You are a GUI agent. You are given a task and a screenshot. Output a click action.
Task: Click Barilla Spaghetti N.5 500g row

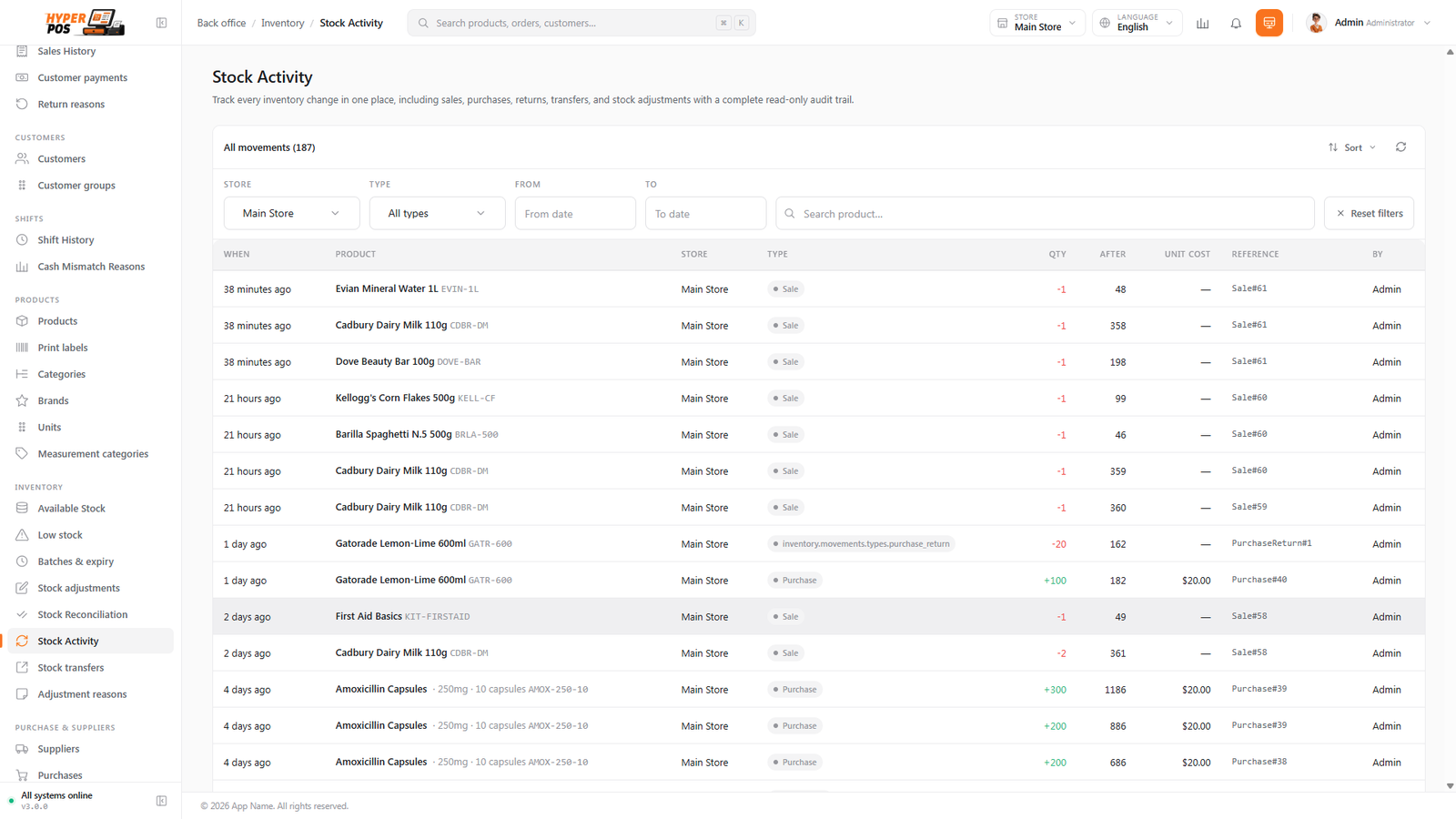coord(818,434)
